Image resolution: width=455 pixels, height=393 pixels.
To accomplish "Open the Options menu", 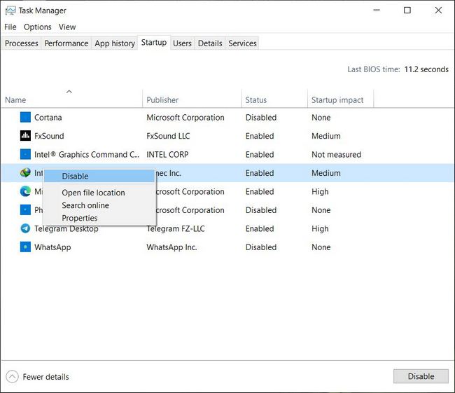I will click(37, 27).
